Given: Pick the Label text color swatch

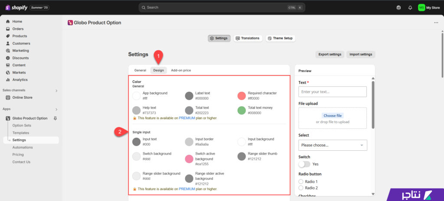Looking at the screenshot, I should point(189,96).
